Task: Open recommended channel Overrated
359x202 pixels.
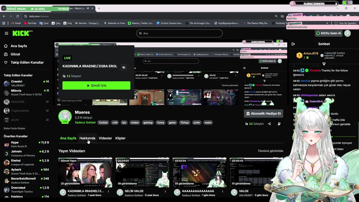Action: pos(26,190)
